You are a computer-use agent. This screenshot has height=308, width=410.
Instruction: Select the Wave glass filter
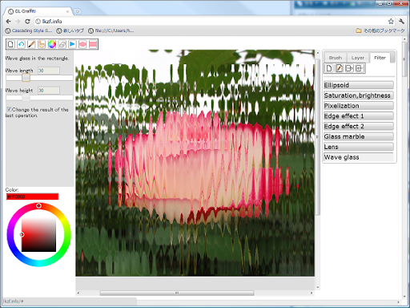tap(359, 157)
